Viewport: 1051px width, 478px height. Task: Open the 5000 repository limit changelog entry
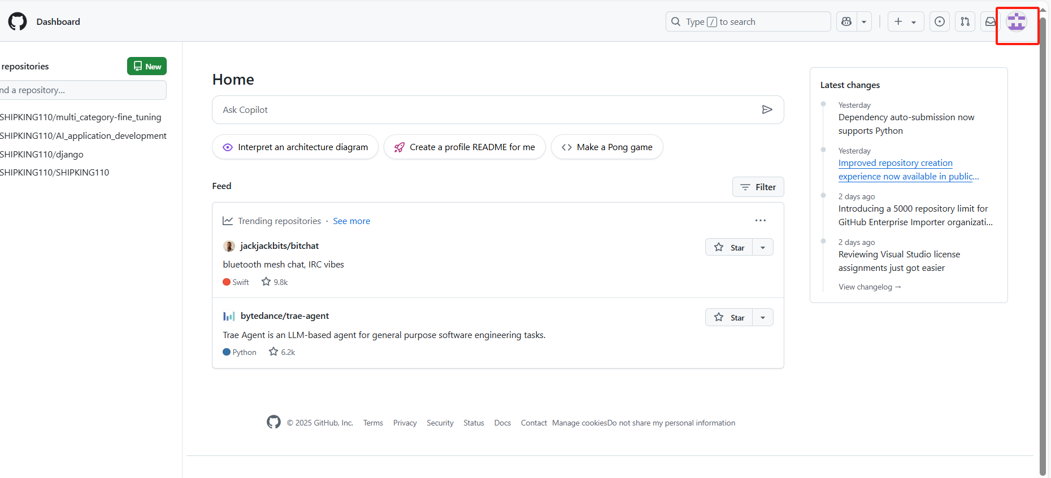(x=915, y=215)
